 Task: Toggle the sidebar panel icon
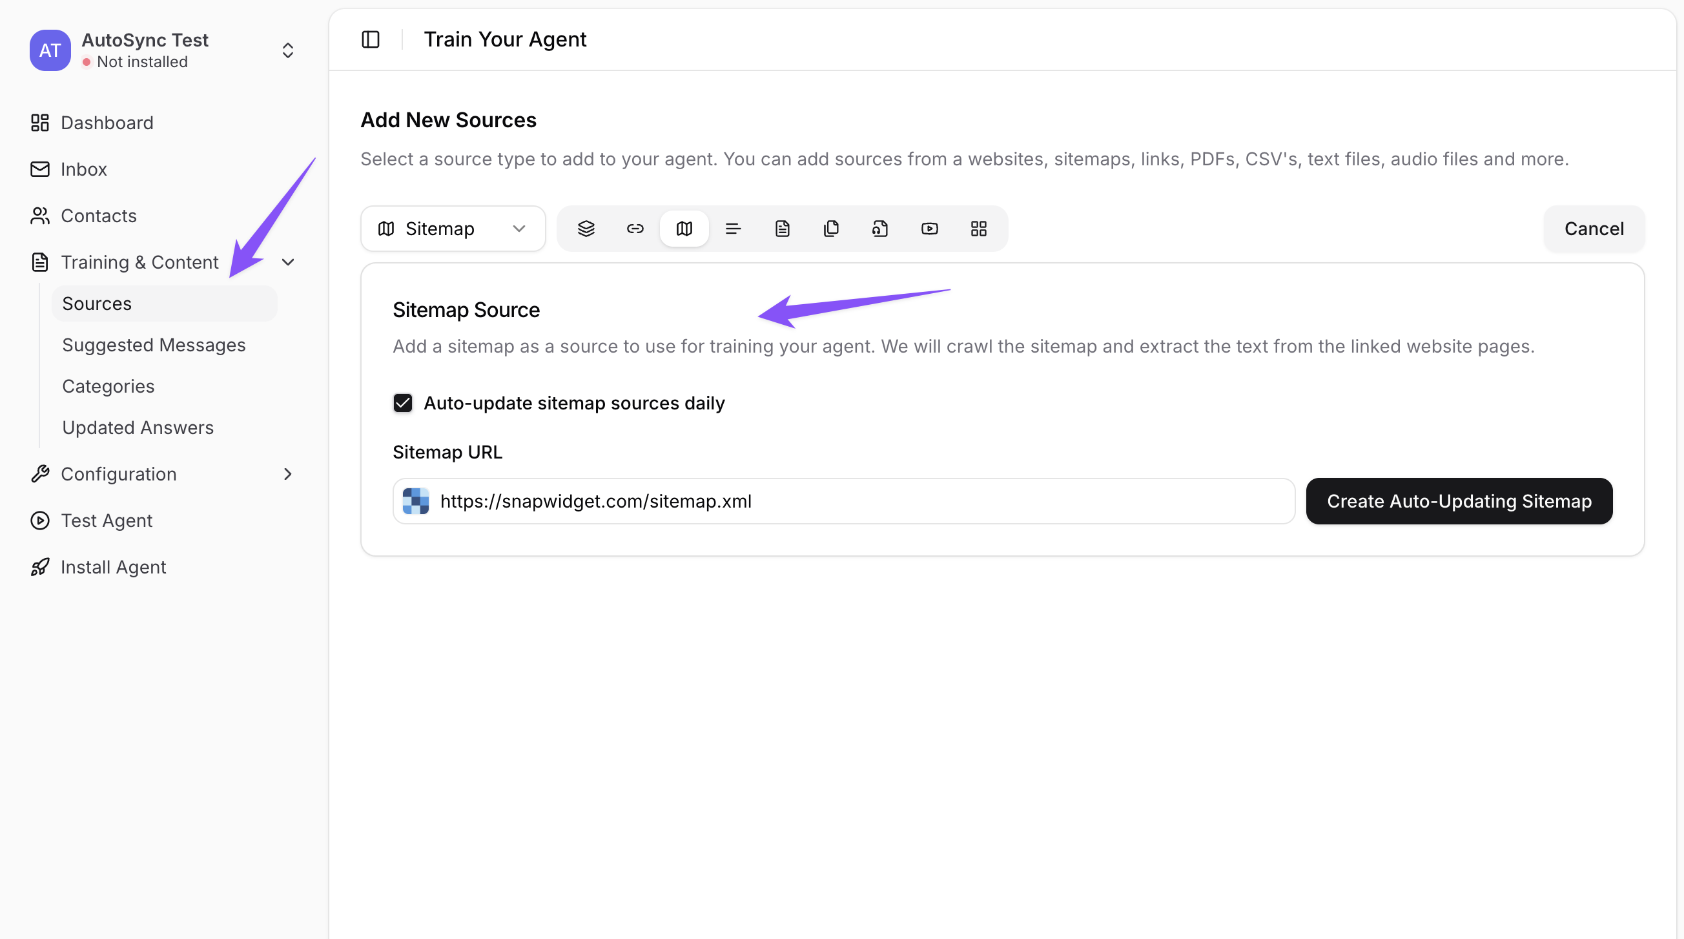pyautogui.click(x=371, y=39)
